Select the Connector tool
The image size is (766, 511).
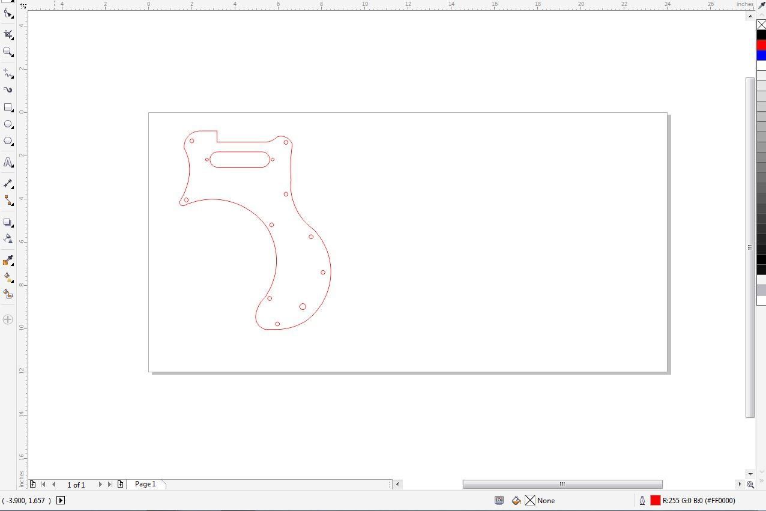(8, 201)
